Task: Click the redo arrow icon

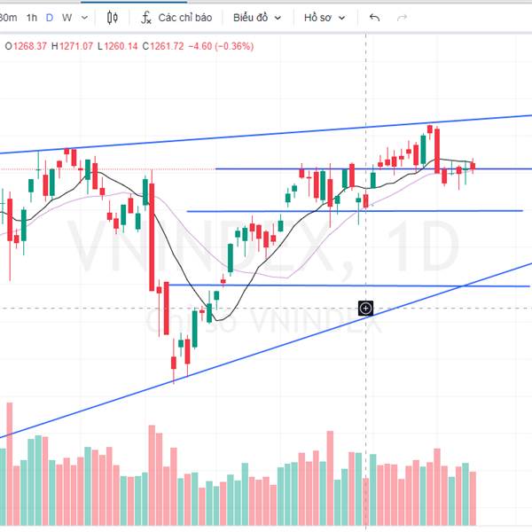Action: pos(402,17)
